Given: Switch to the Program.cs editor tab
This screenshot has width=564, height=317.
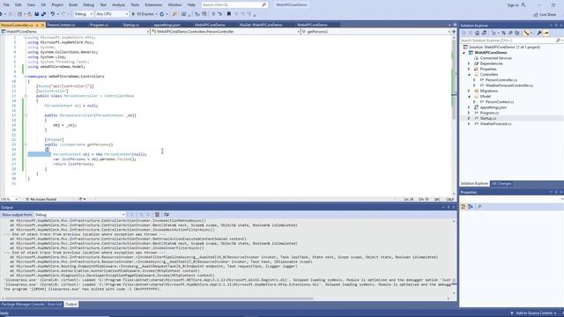Looking at the screenshot, I should tap(99, 26).
